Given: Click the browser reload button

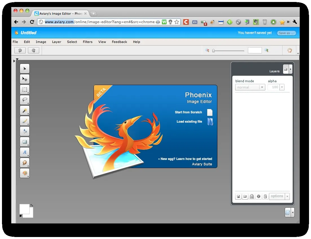Looking at the screenshot, I should (x=32, y=22).
